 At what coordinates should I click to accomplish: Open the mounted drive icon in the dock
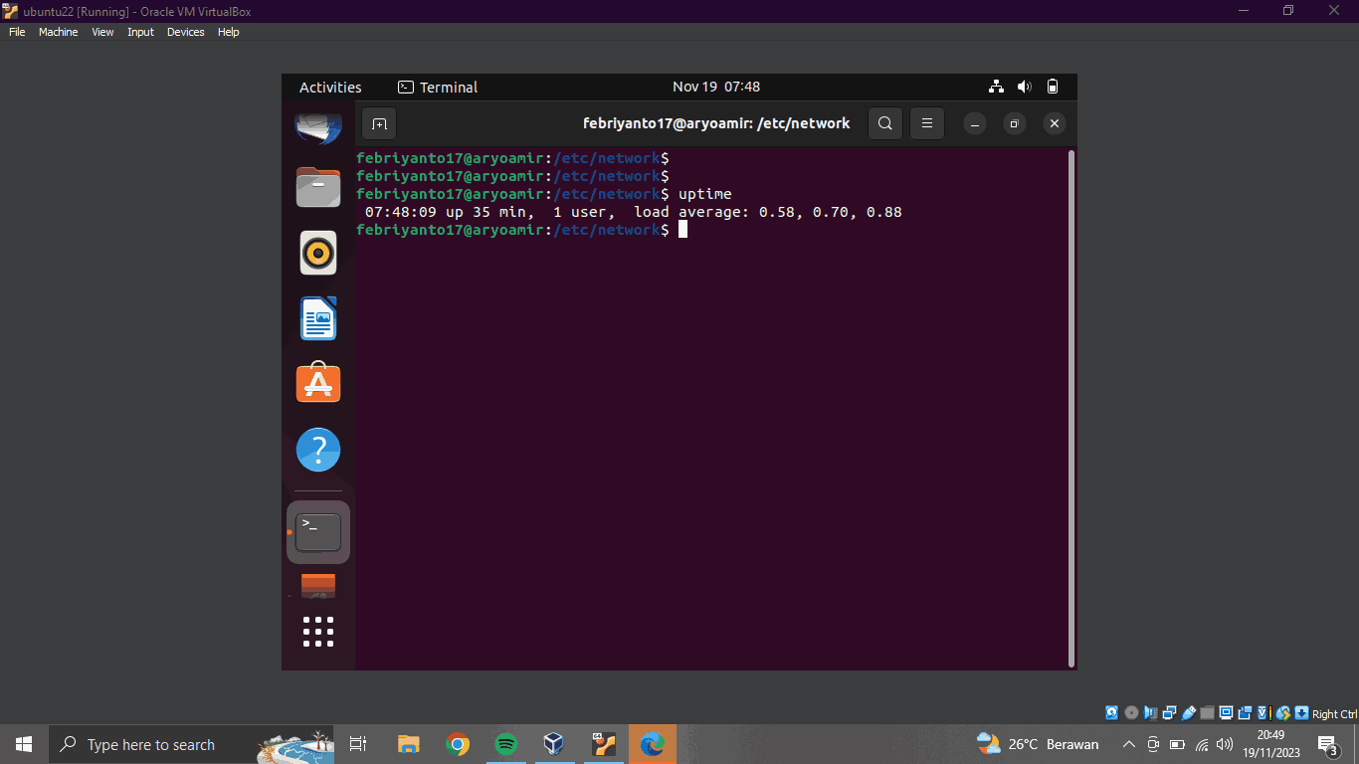318,586
